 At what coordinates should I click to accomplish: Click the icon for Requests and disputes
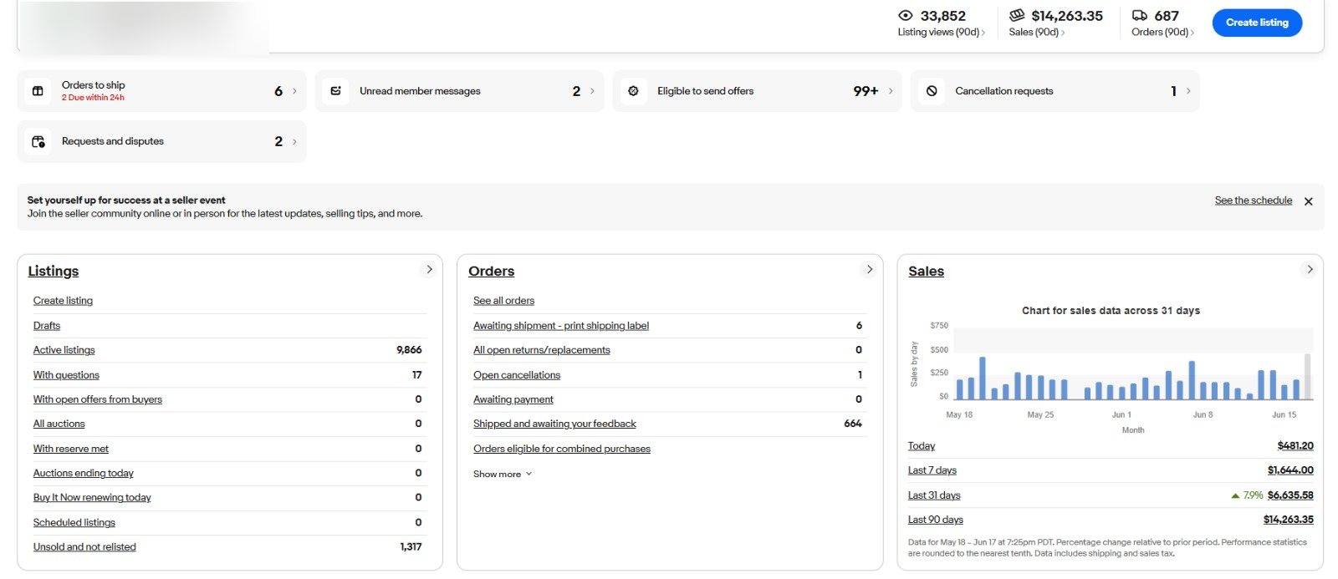38,142
